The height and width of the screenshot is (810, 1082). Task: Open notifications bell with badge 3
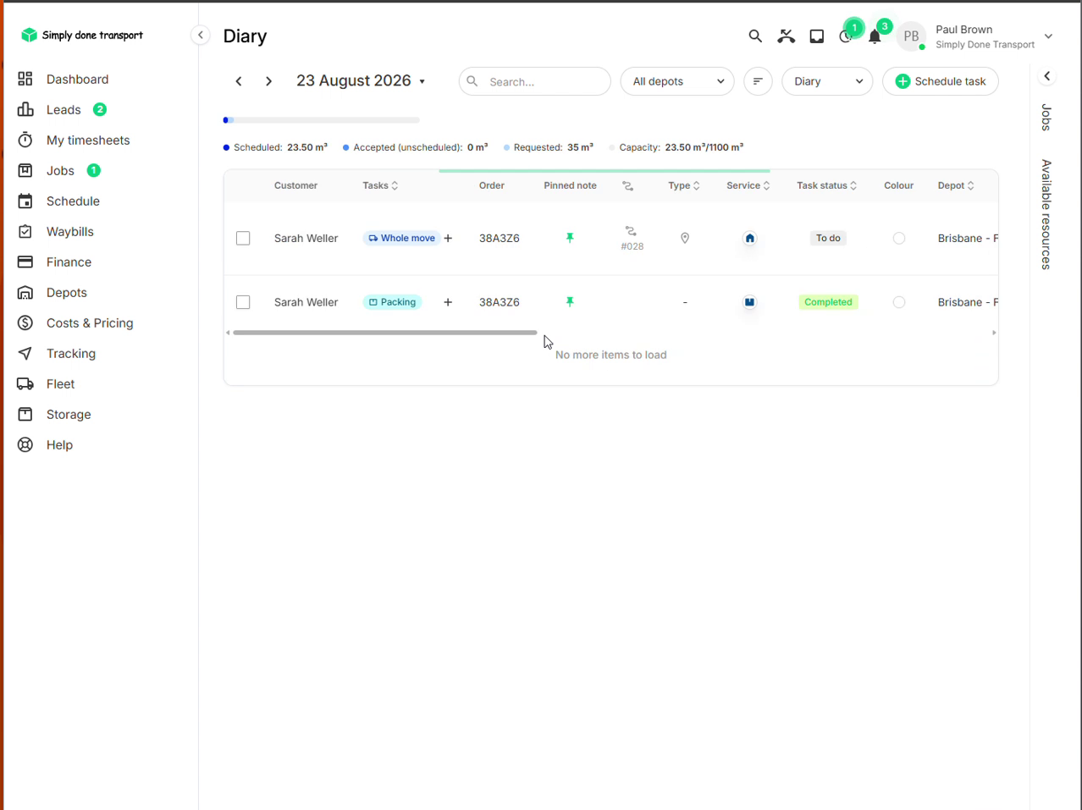(875, 36)
